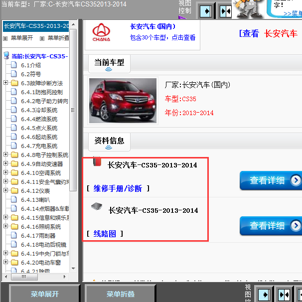Select 6.4.5点火系统 tree item
The width and height of the screenshot is (302, 302).
click(39, 128)
